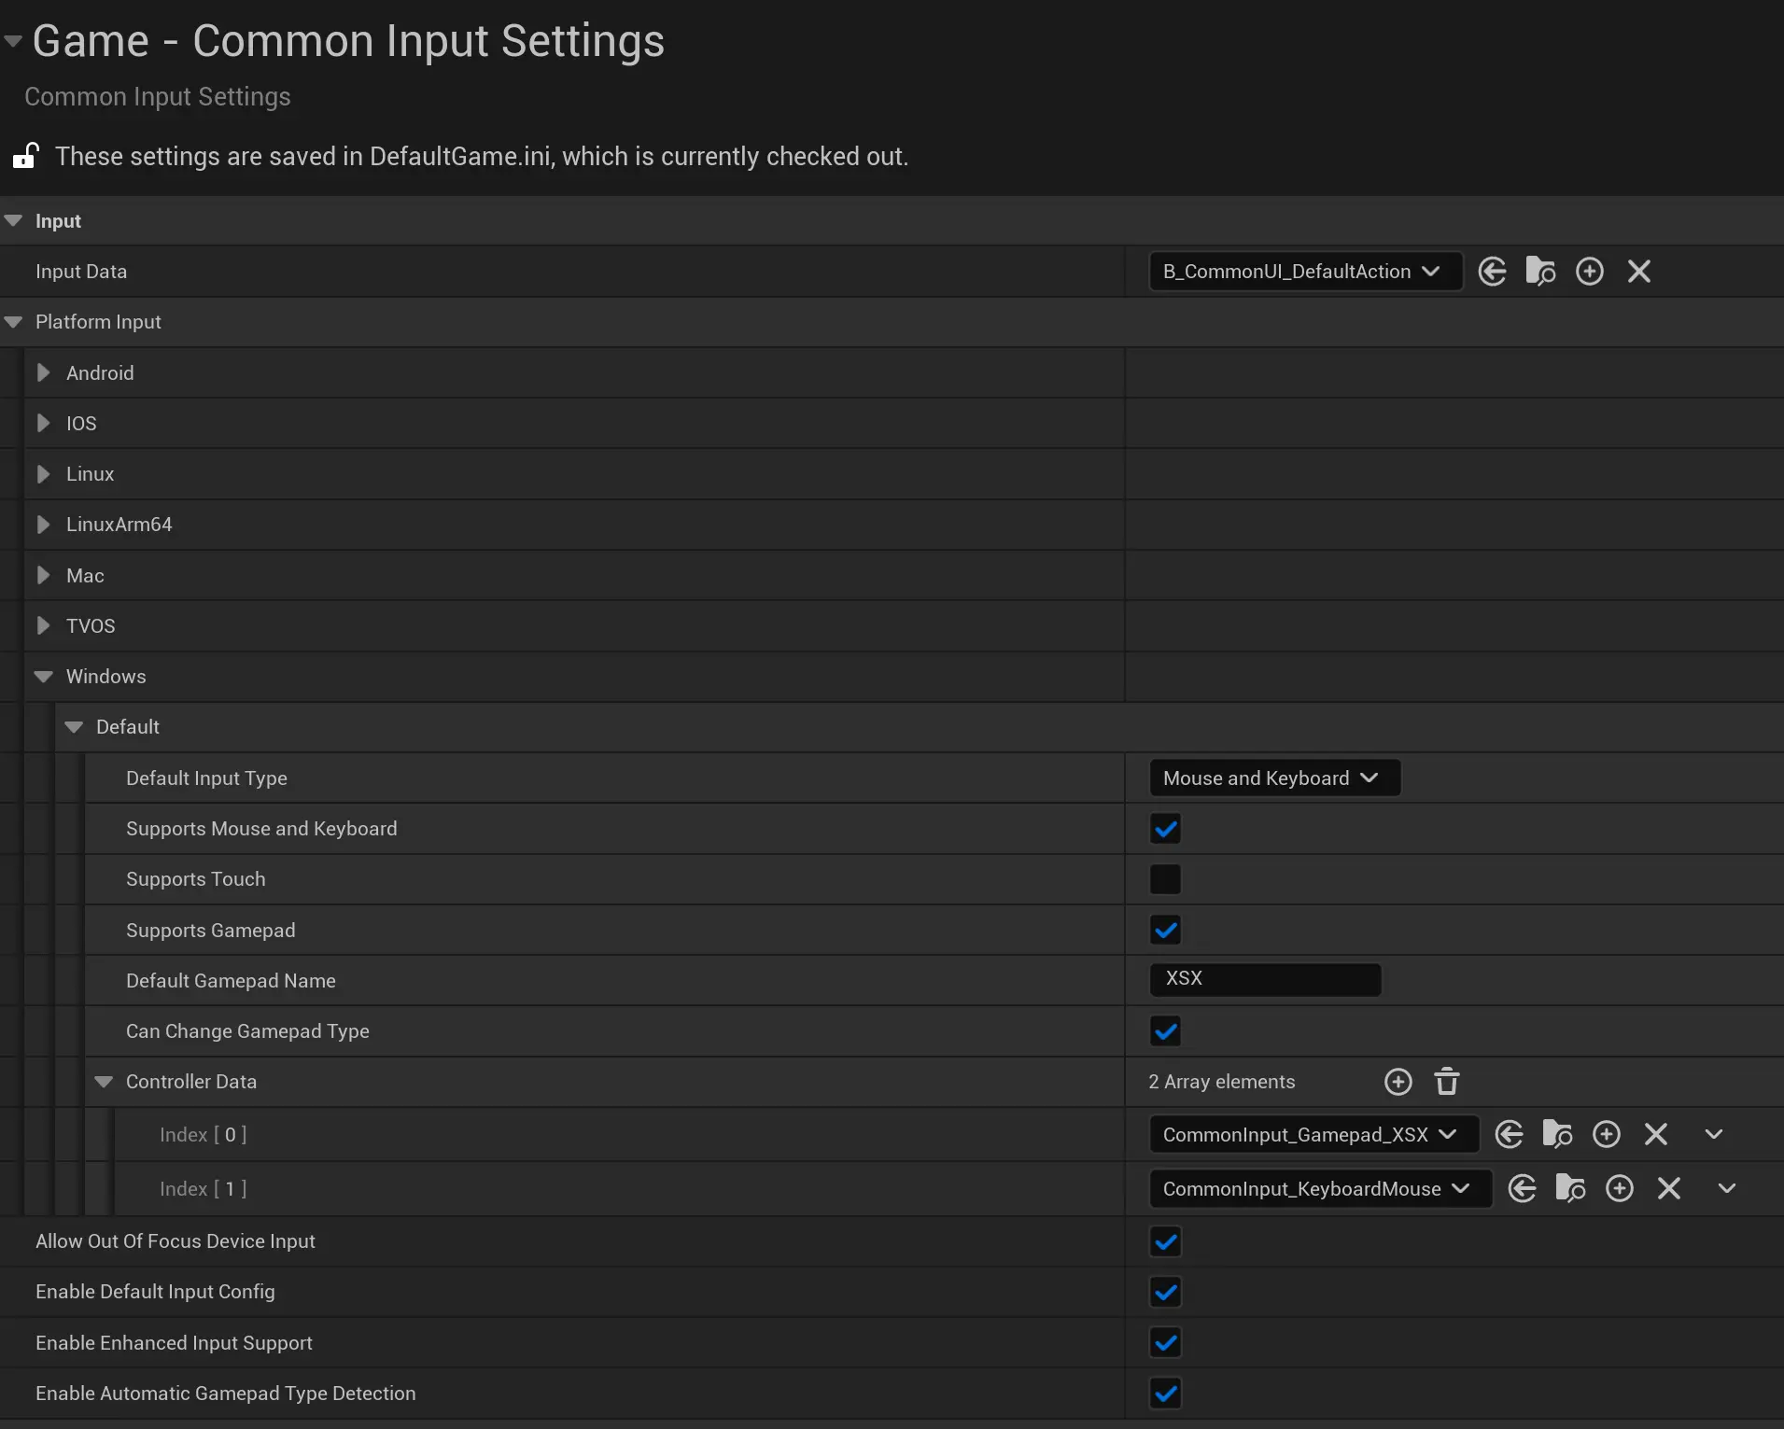
Task: Uncheck Supports Gamepad
Action: click(1165, 930)
